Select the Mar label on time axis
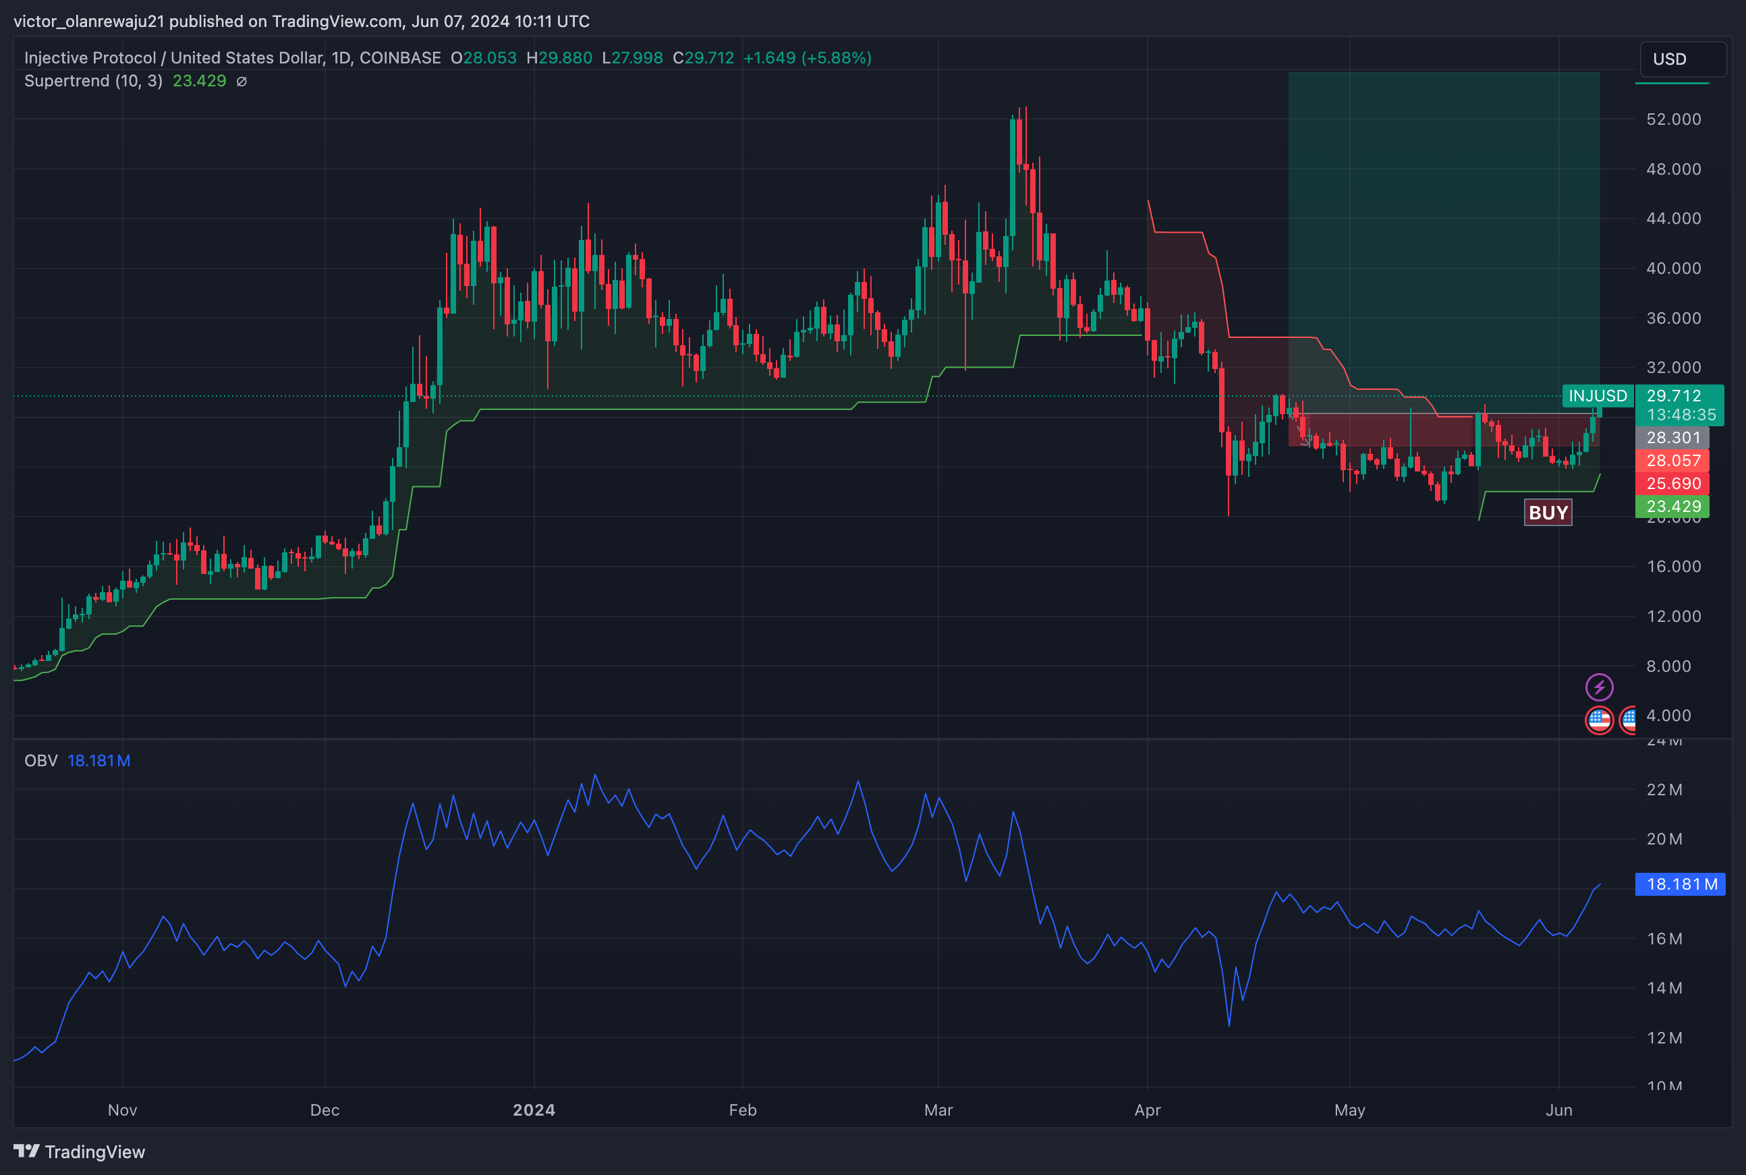Image resolution: width=1746 pixels, height=1175 pixels. click(x=938, y=1110)
